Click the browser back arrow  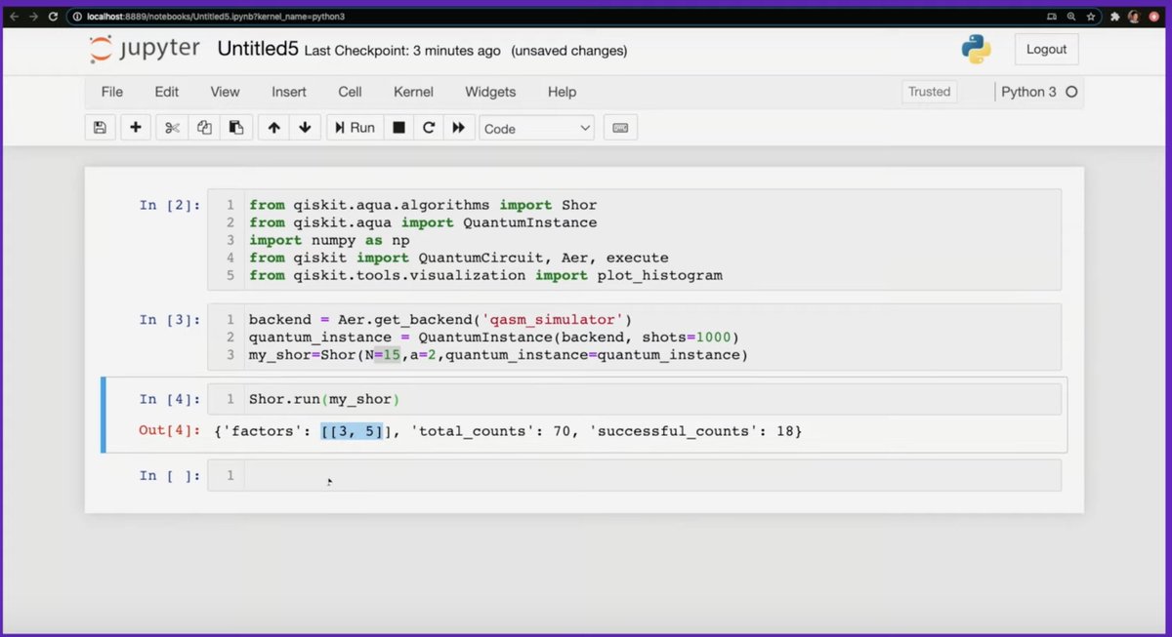tap(14, 17)
